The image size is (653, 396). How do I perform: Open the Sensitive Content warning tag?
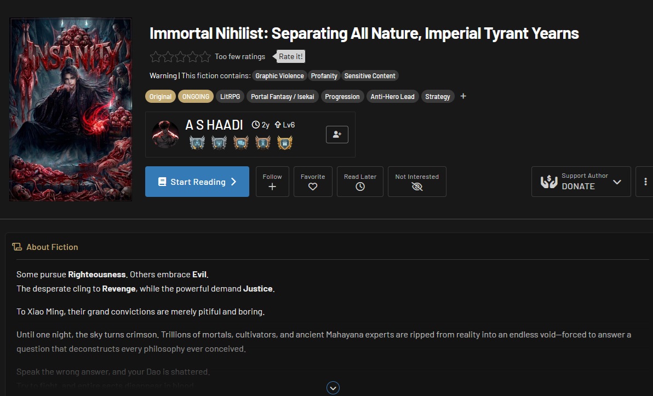point(370,75)
